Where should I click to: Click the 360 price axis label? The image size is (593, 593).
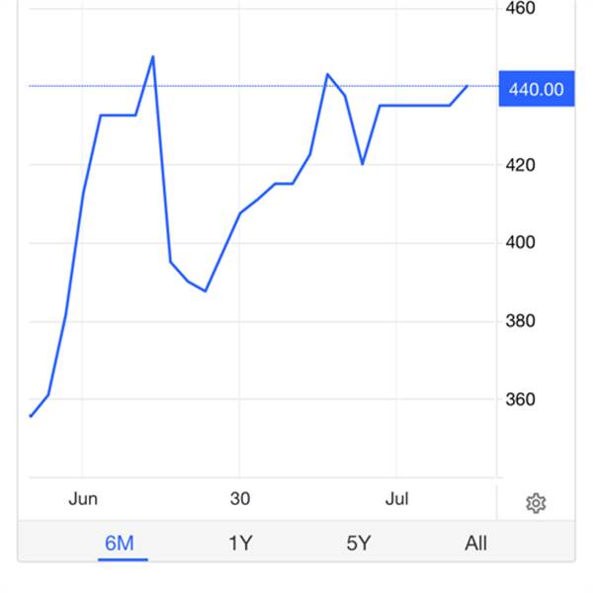521,399
